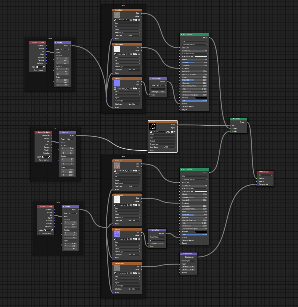
Task: Click the Midlevel field in the Displacement node
Action: coord(188,267)
